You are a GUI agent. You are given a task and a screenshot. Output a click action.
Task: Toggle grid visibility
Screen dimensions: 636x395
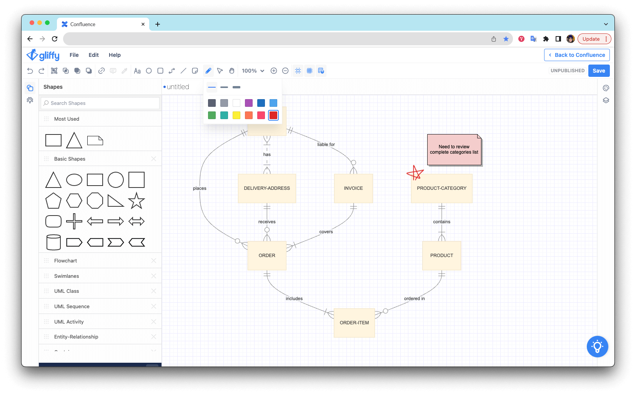point(310,71)
